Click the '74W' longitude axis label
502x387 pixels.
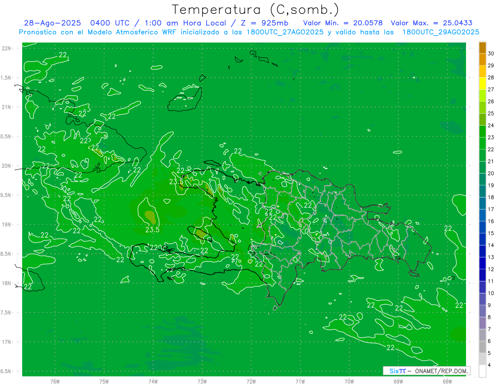(x=153, y=382)
